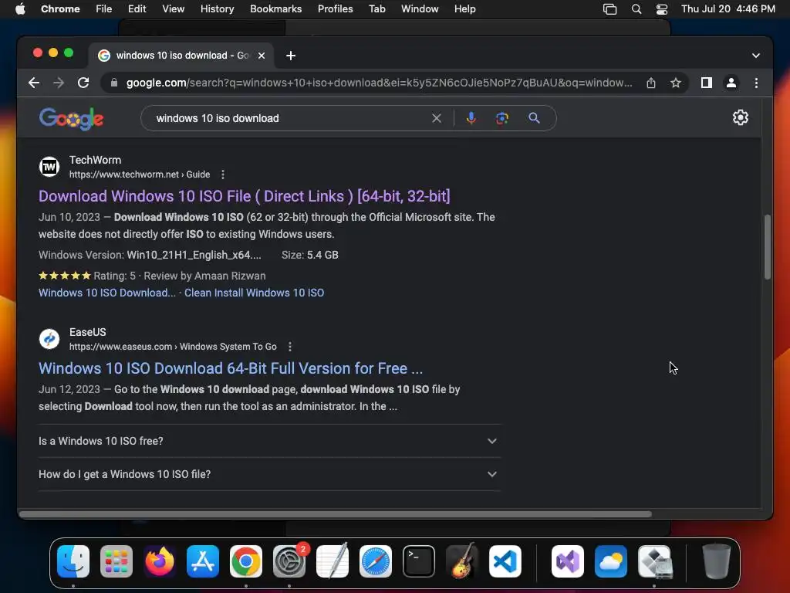Click the easeus.com URL breadcrumb
This screenshot has height=593, width=790.
tap(173, 347)
